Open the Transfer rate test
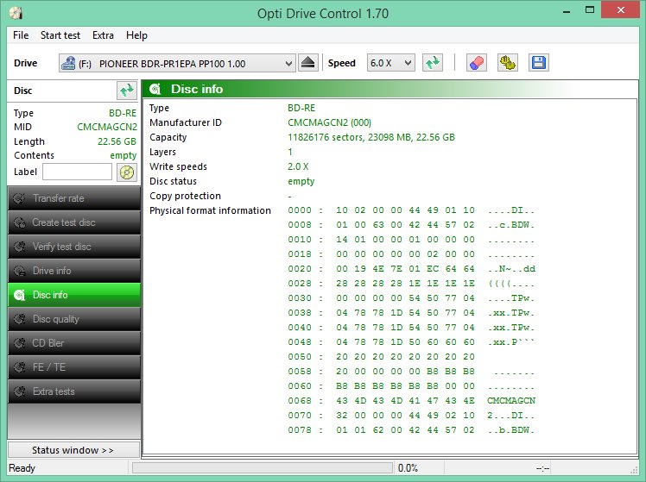646x482 pixels. coord(74,198)
